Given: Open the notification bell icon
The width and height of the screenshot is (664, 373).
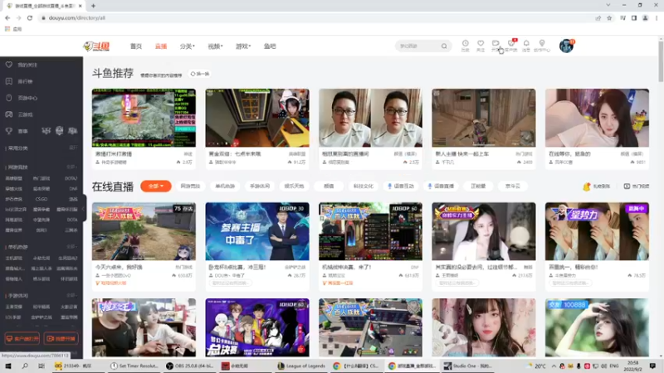Looking at the screenshot, I should point(526,43).
